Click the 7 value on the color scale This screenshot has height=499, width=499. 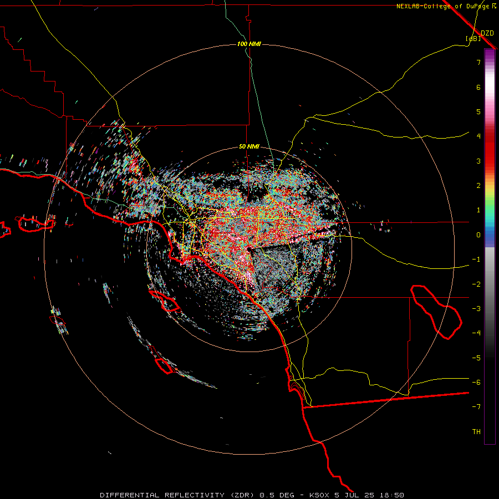[x=478, y=62]
